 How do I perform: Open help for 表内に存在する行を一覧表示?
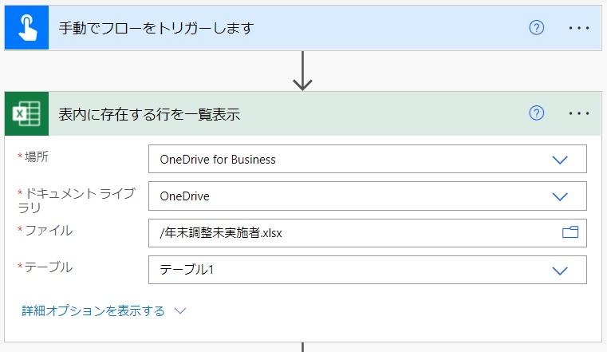coord(536,113)
